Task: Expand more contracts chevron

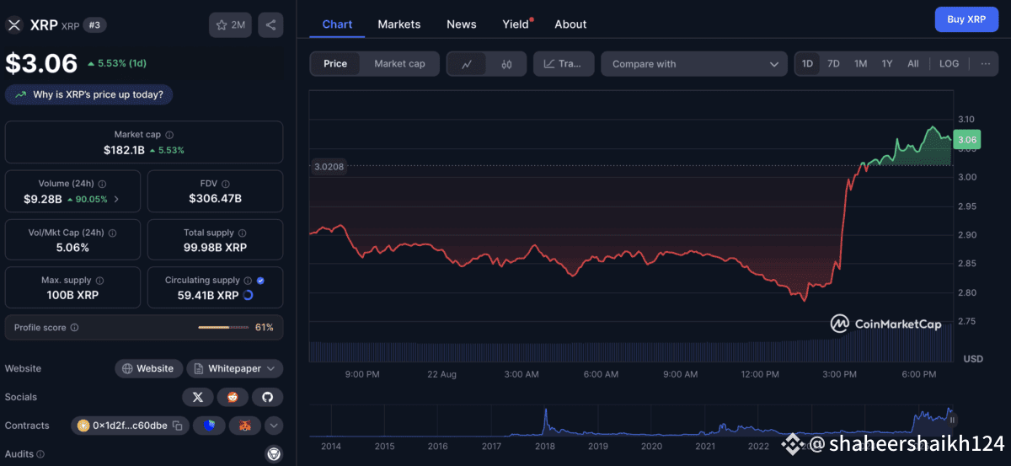Action: [274, 426]
